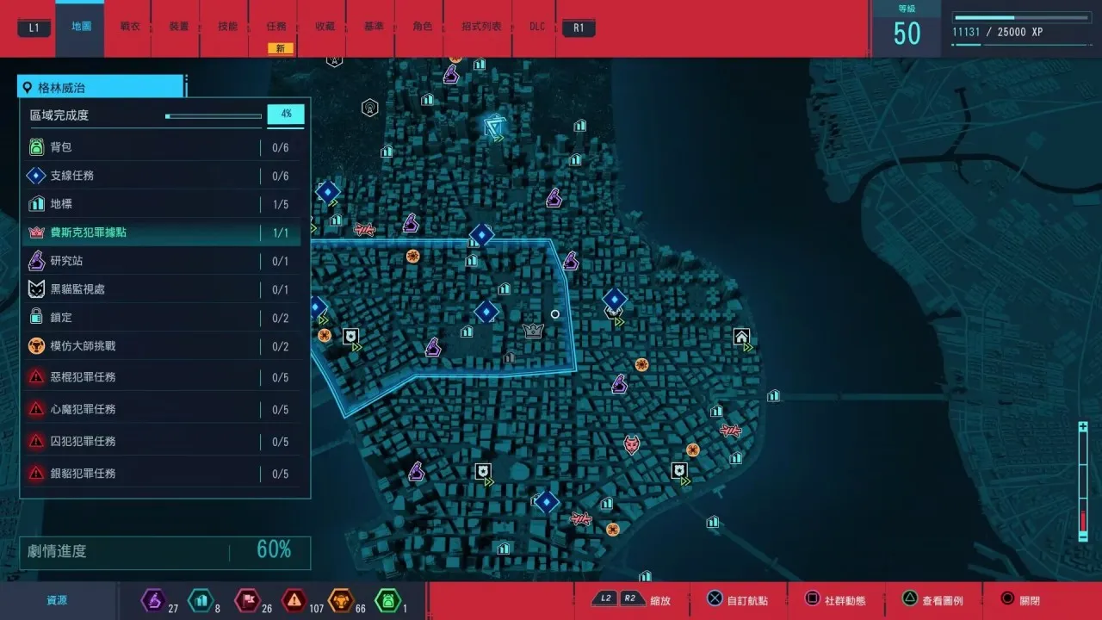Click the 4% completion badge
1102x620 pixels.
coord(286,115)
